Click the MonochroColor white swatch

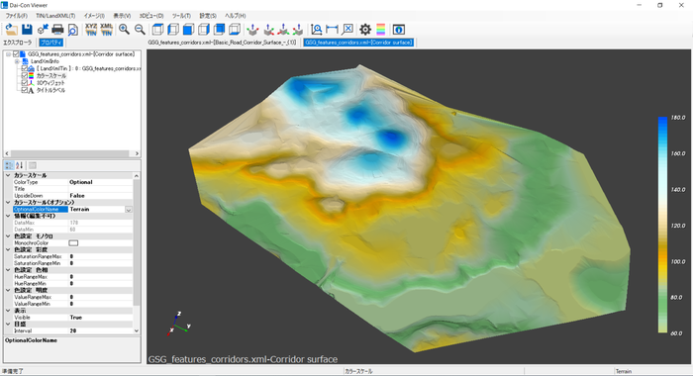(x=73, y=243)
